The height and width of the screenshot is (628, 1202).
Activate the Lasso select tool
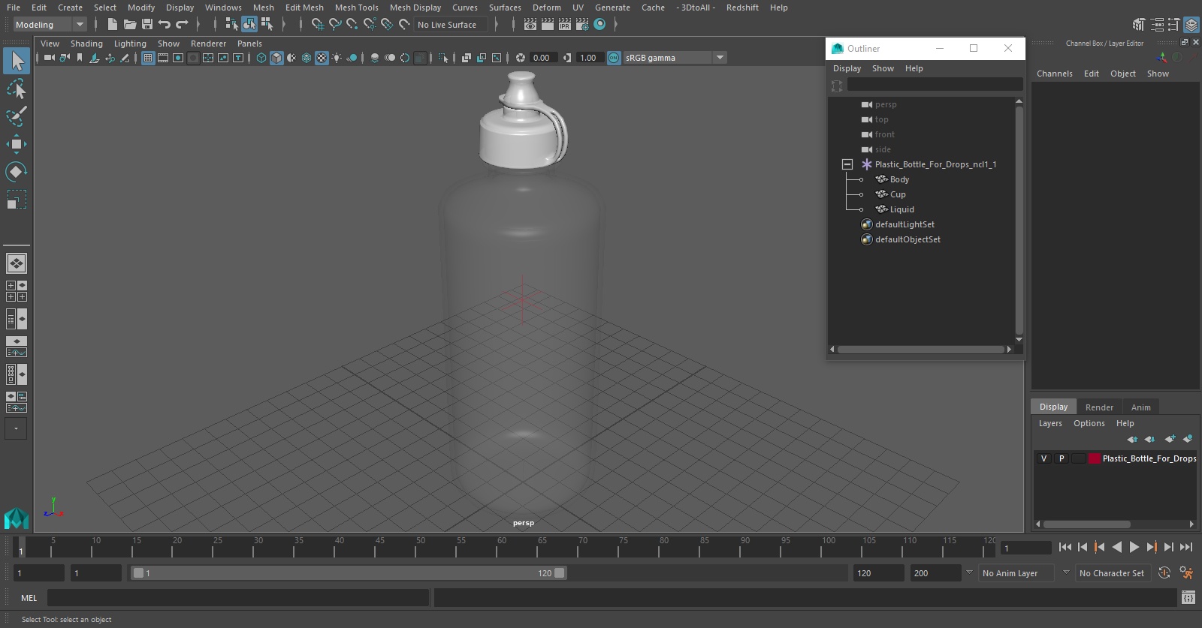pyautogui.click(x=16, y=89)
